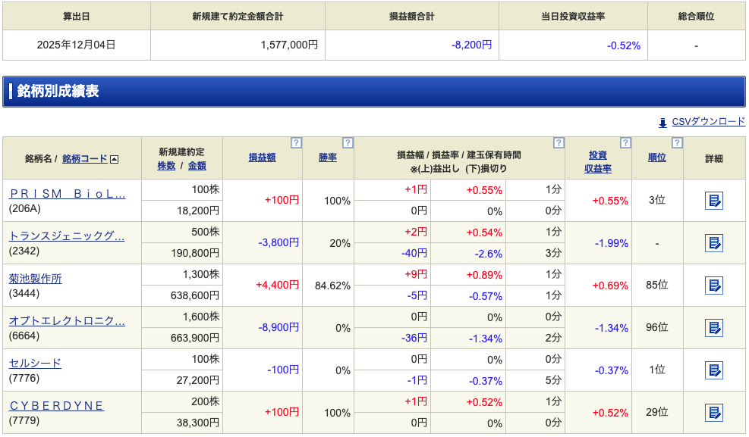
Task: Open detail icon for 菊池製作所 row
Action: 713,286
